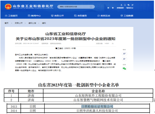Click 日照 cell in row 3414
155x114 pixels.
[x=33, y=111]
